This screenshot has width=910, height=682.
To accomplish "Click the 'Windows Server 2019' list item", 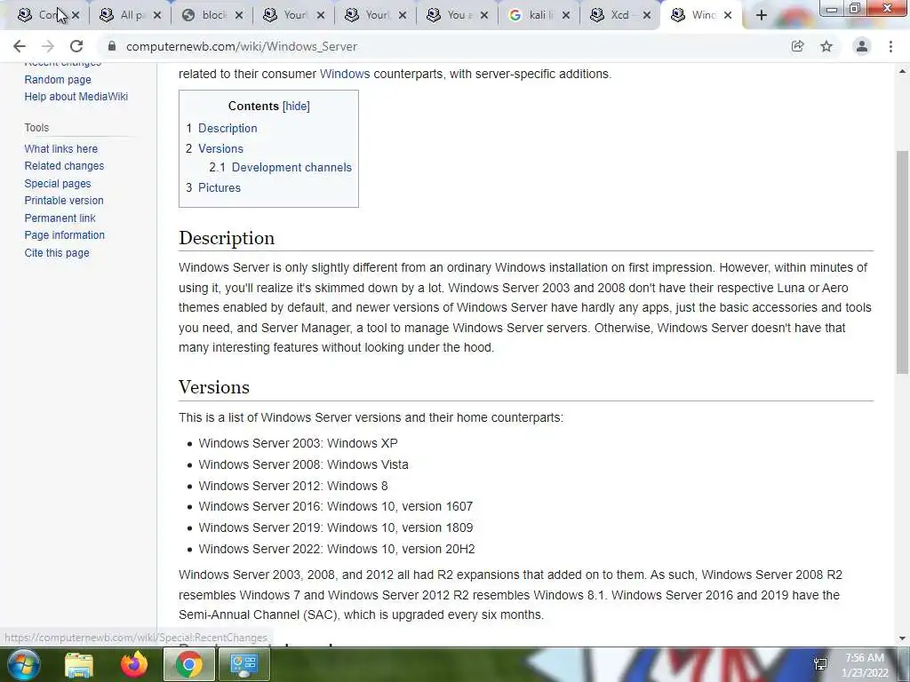I will [x=335, y=527].
